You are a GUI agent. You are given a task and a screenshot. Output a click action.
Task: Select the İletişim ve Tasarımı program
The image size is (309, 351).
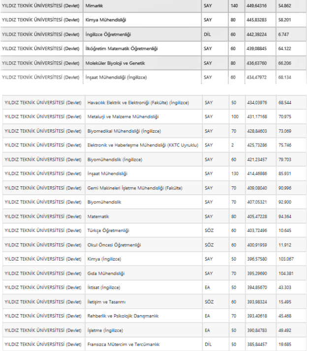coord(106,301)
